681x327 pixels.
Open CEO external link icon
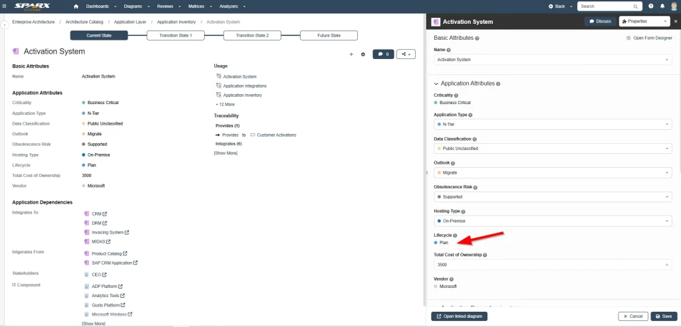click(104, 274)
